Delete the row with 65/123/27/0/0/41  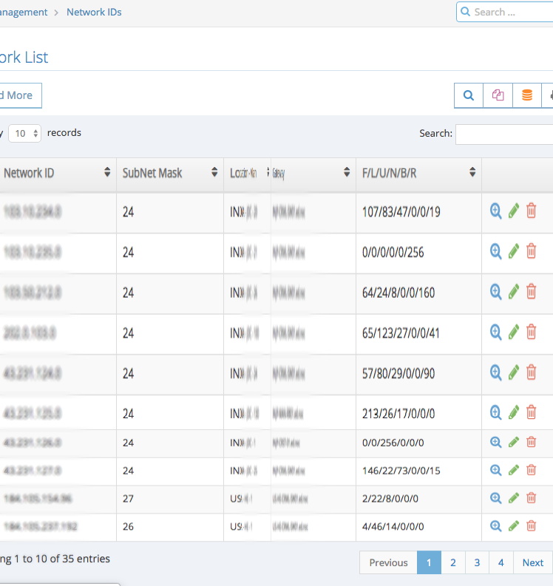[532, 333]
